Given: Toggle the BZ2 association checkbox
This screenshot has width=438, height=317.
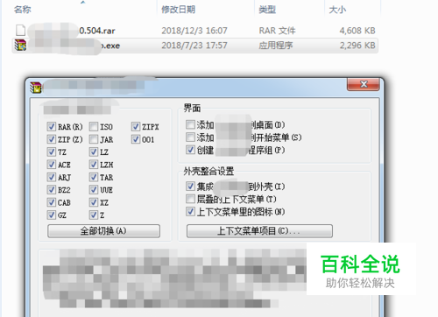Looking at the screenshot, I should (51, 190).
